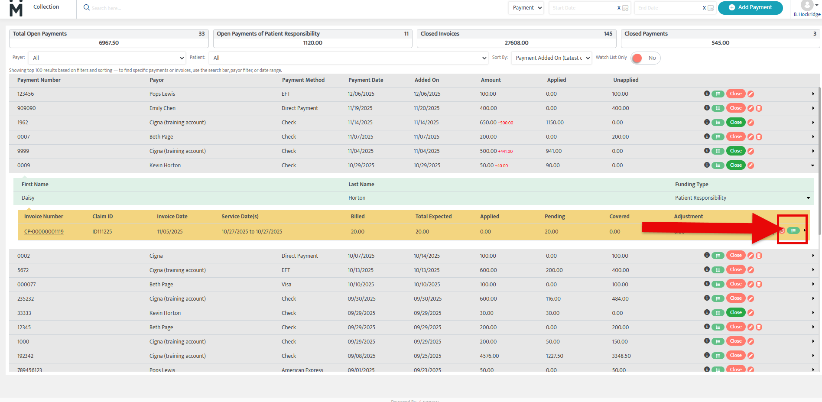Open the Payer filter dropdown

pos(107,58)
